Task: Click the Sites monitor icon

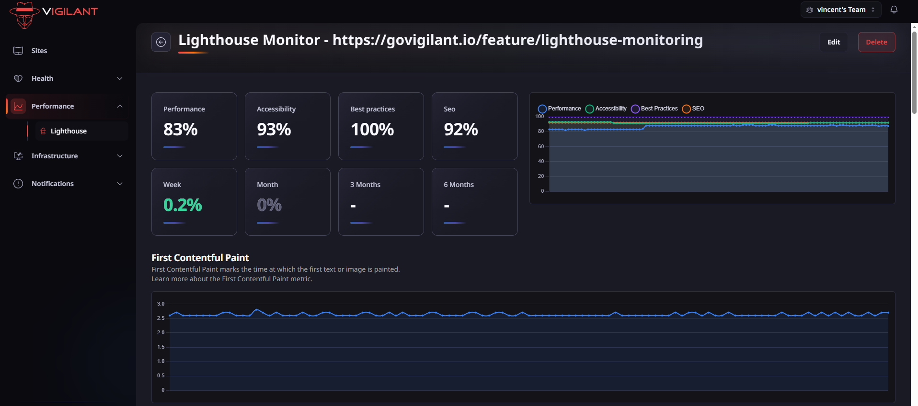Action: point(18,51)
